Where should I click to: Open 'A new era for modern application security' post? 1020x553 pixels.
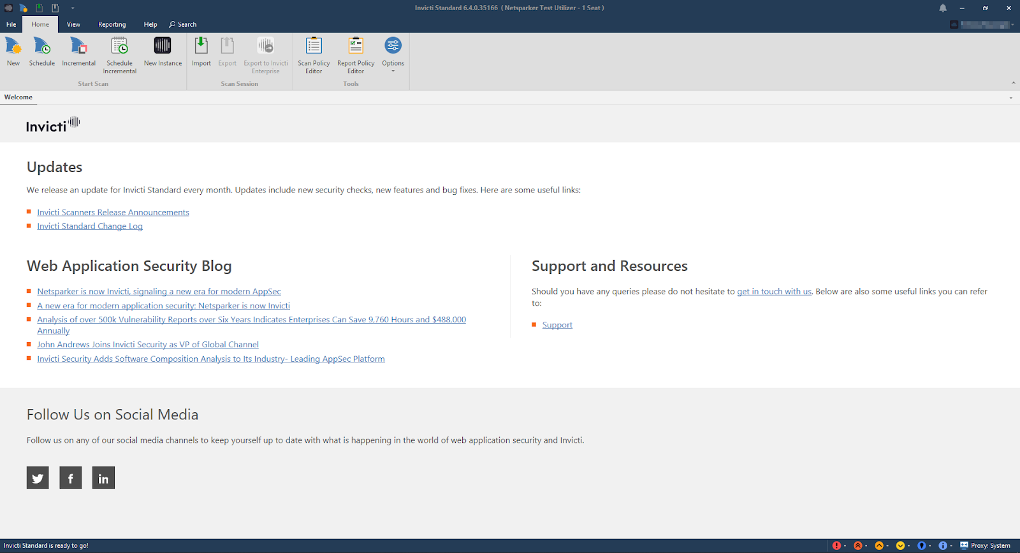163,306
